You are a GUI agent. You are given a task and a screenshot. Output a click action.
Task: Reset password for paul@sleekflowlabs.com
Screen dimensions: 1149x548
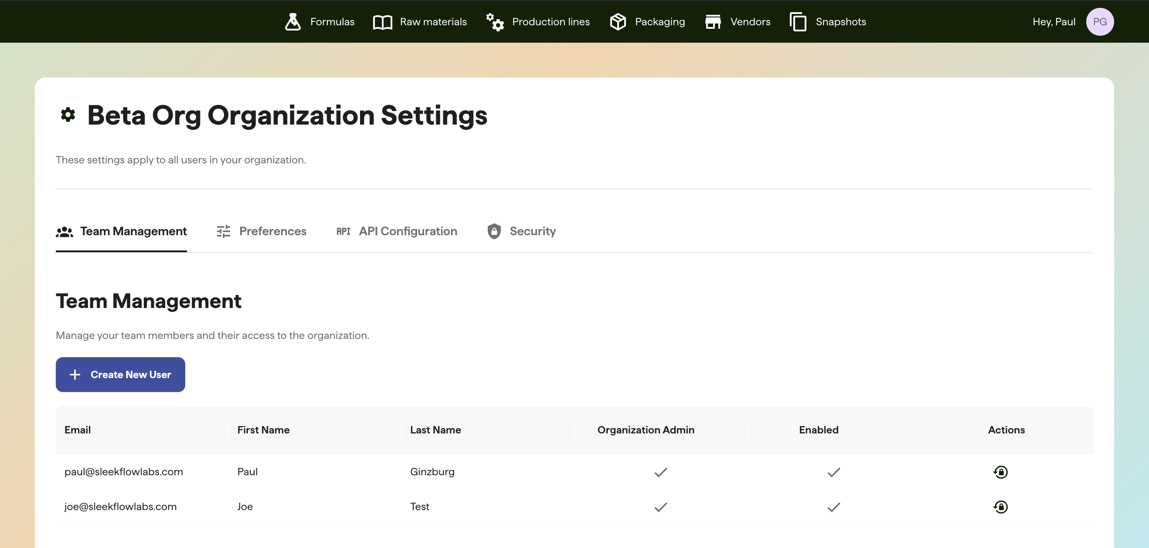(1001, 472)
